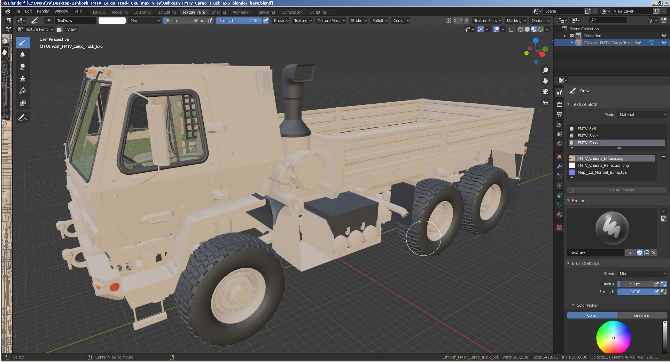The image size is (670, 362).
Task: Open the Output properties tab
Action: coord(560,114)
